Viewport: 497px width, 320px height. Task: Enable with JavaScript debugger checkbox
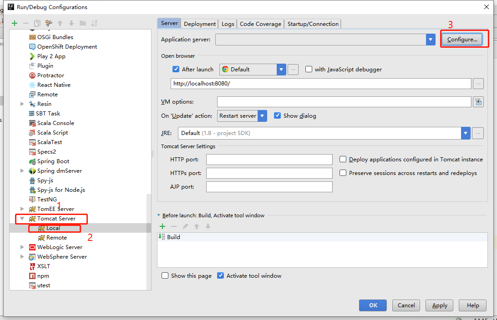pyautogui.click(x=309, y=70)
